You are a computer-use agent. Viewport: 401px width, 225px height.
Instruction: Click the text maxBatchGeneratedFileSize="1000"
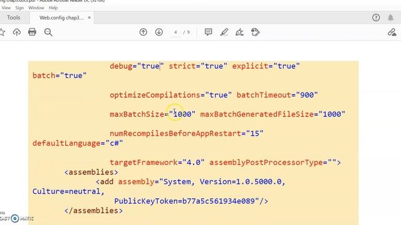pyautogui.click(x=273, y=114)
